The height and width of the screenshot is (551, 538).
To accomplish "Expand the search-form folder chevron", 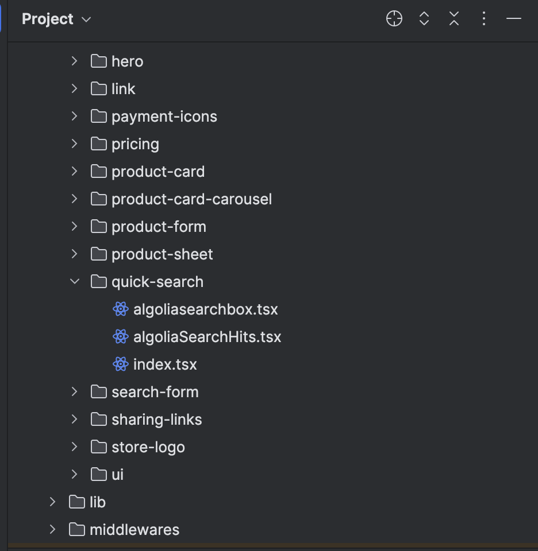I will point(74,391).
